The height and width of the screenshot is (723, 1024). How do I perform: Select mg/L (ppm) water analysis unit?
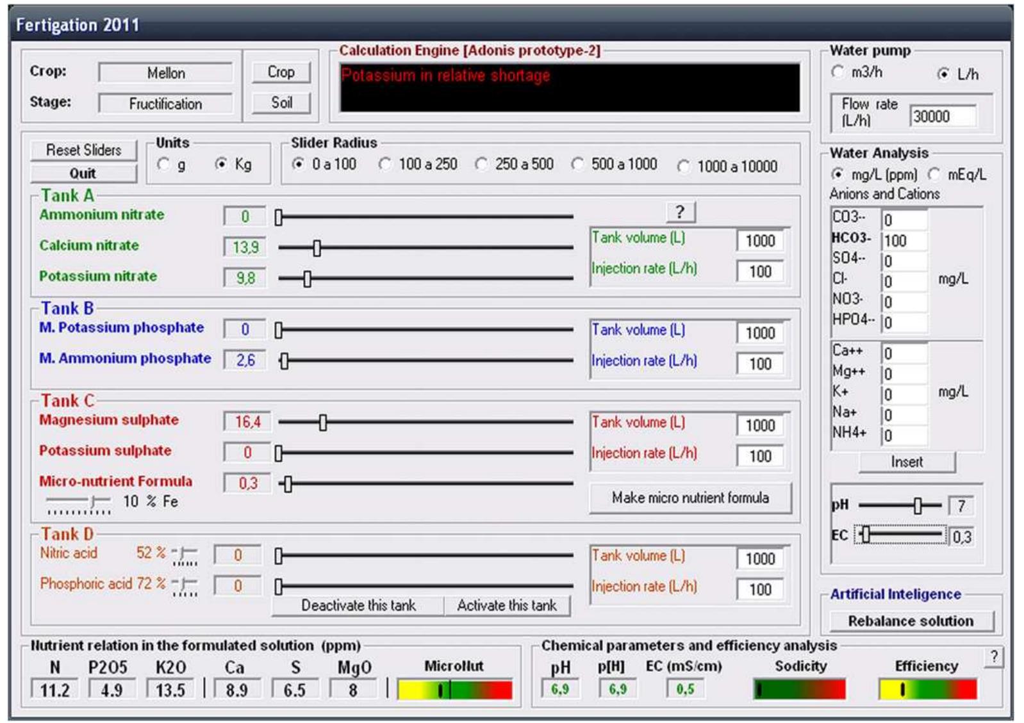pyautogui.click(x=838, y=174)
